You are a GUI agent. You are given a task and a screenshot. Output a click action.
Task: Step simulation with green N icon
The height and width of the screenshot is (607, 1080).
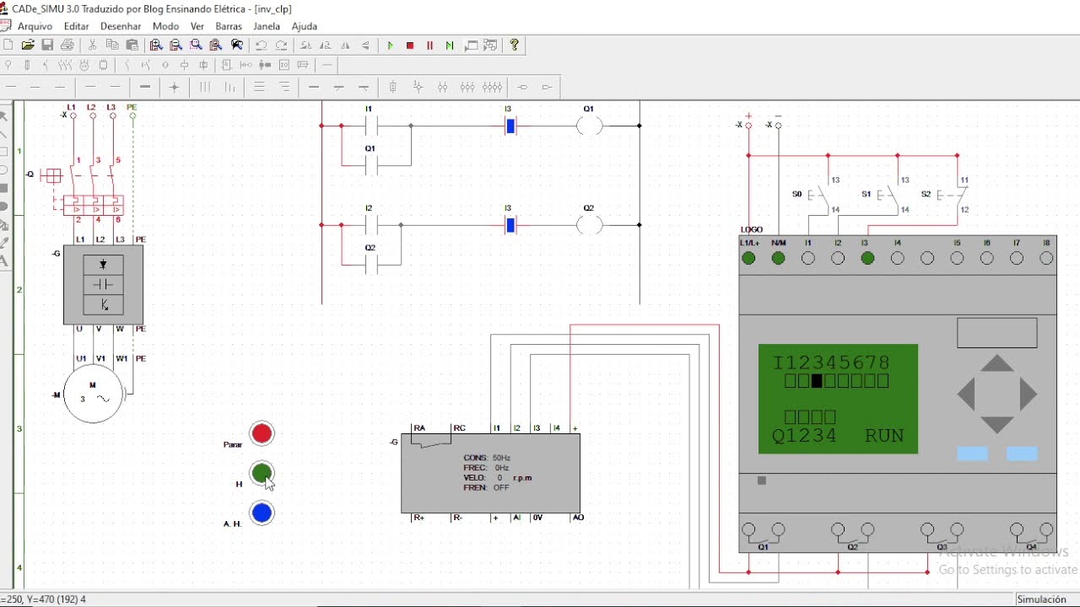click(450, 46)
